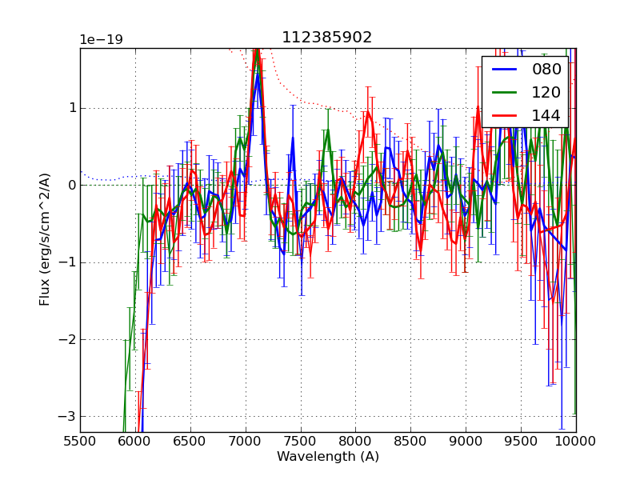Screen dimensions: 640x480
Task: Click the 9000 x-axis tick label
Action: point(466,441)
